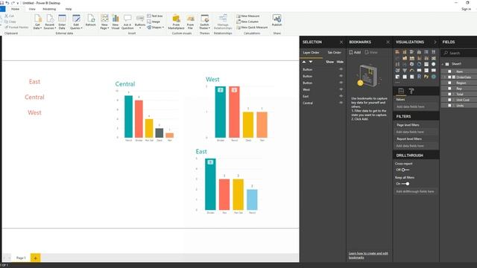Add a new report page with plus
477x268 pixels.
coord(35,258)
